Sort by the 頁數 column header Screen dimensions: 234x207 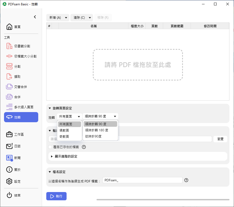click(154, 26)
